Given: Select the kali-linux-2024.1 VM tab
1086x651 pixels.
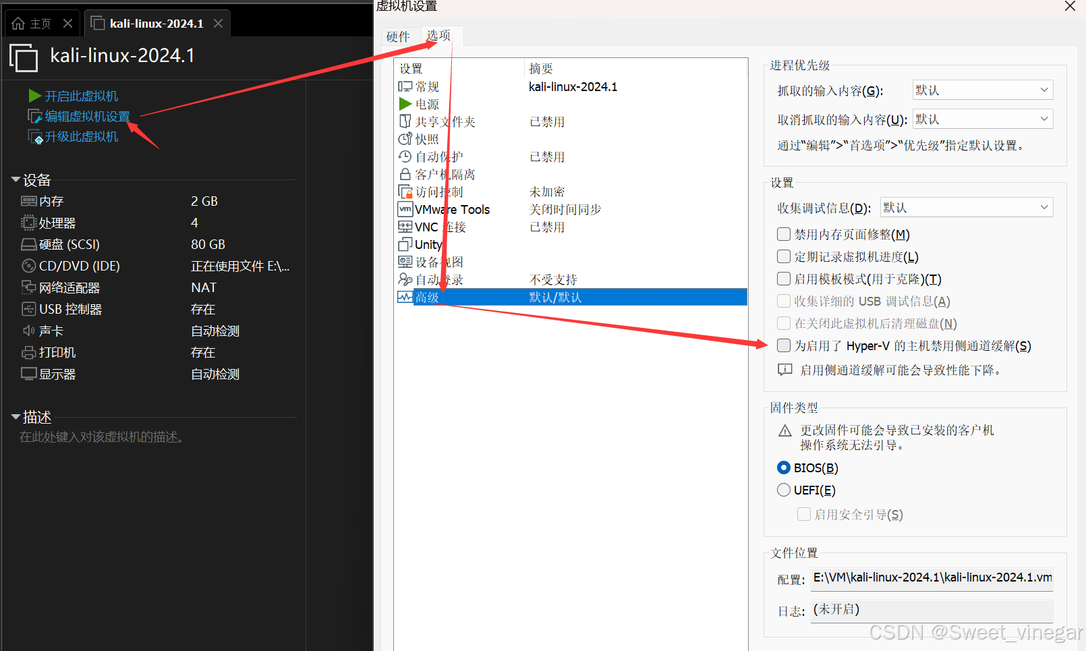Looking at the screenshot, I should coord(156,24).
